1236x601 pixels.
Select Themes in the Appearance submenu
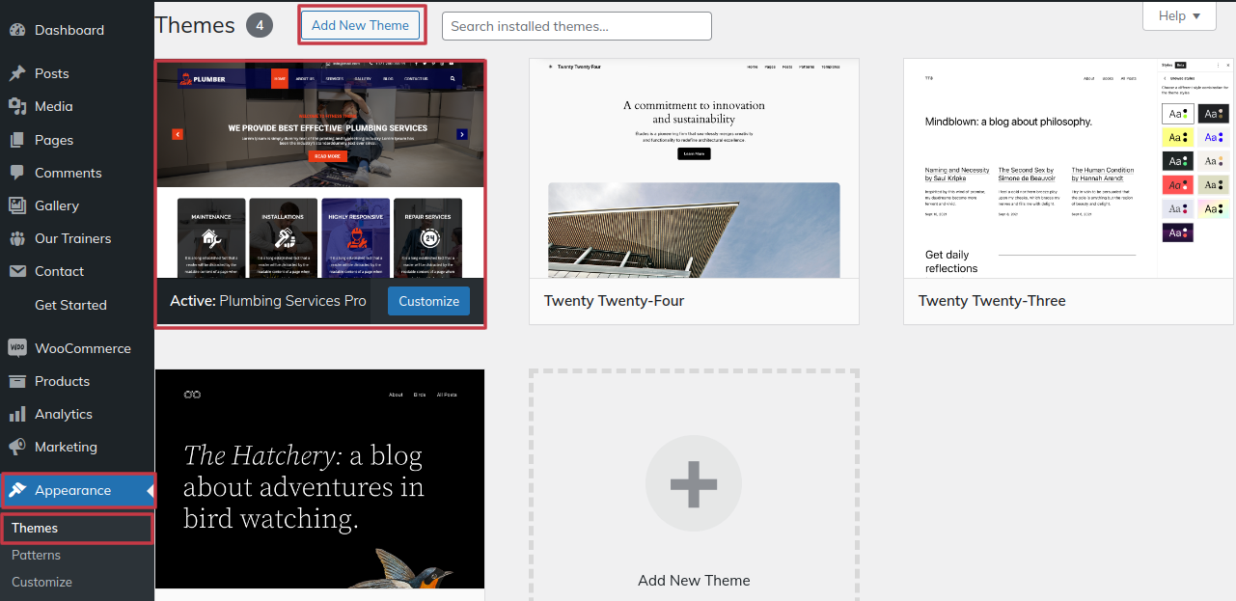[x=35, y=528]
